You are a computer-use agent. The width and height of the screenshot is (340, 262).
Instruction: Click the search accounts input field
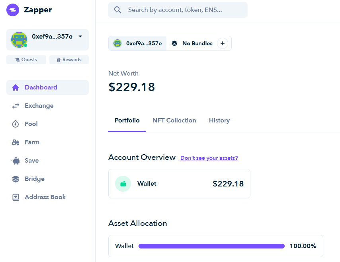(x=178, y=10)
